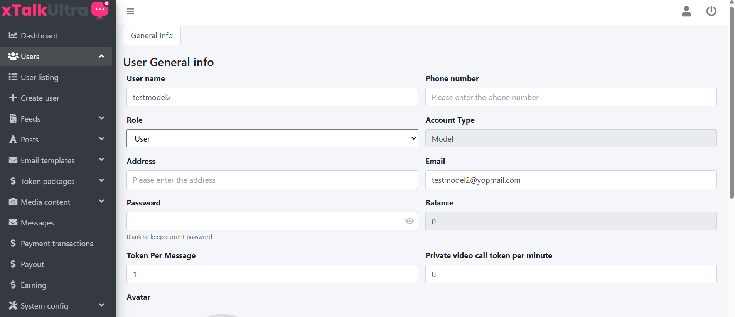This screenshot has height=317, width=735.
Task: Click the Messages envelope icon
Action: 13,222
